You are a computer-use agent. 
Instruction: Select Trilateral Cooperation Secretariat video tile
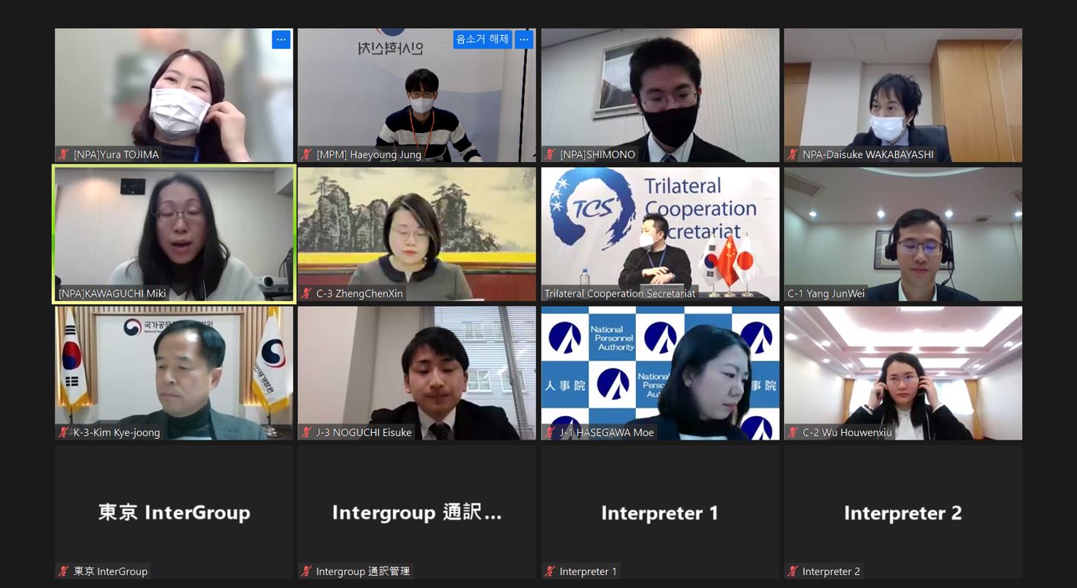pos(660,234)
